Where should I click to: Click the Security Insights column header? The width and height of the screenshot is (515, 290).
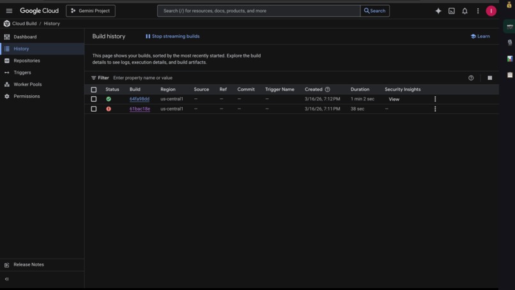point(403,89)
